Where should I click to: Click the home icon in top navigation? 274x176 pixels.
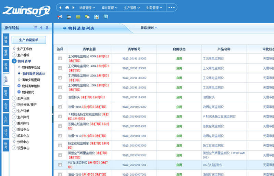pos(67,8)
